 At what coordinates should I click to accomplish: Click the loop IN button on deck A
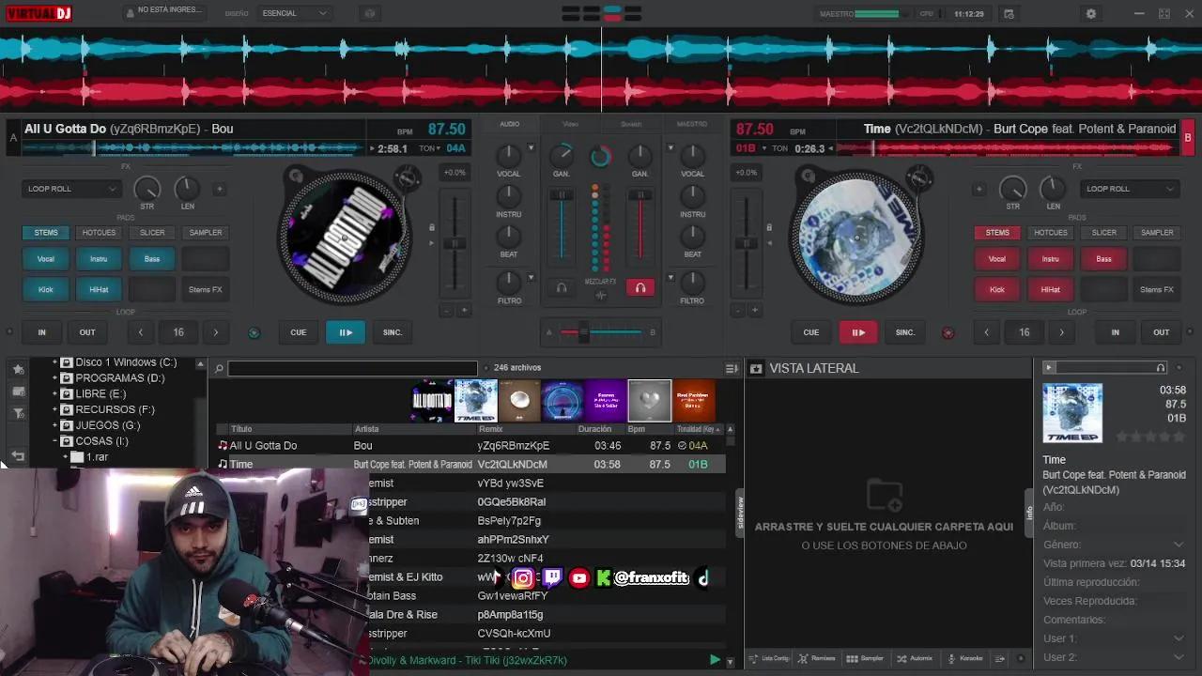[x=41, y=332]
